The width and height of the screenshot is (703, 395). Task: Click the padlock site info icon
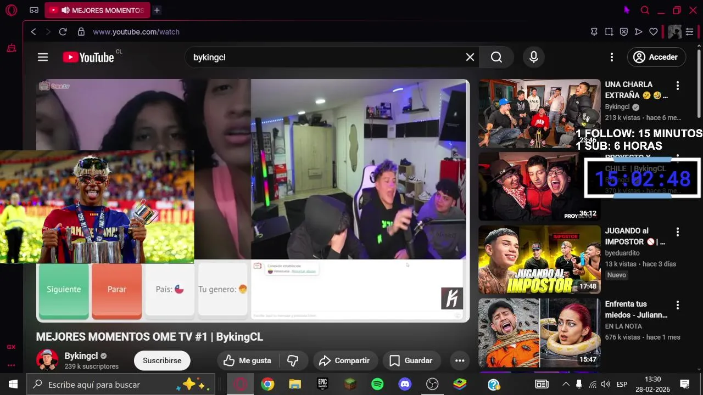[x=81, y=32]
